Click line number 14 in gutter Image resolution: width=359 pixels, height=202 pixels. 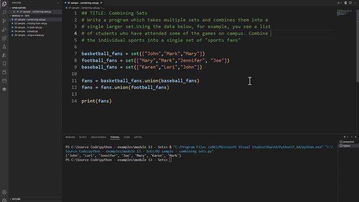(74, 101)
